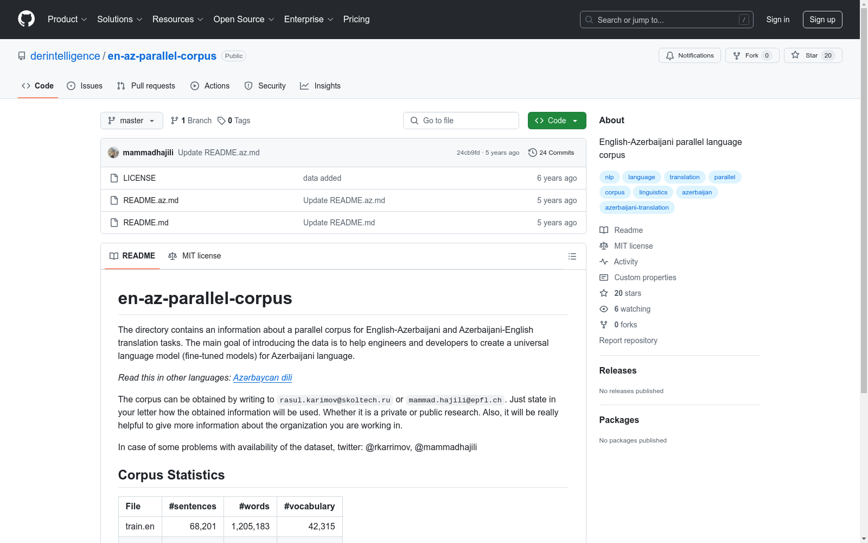View the 6 watching link
This screenshot has width=868, height=543.
pyautogui.click(x=625, y=309)
